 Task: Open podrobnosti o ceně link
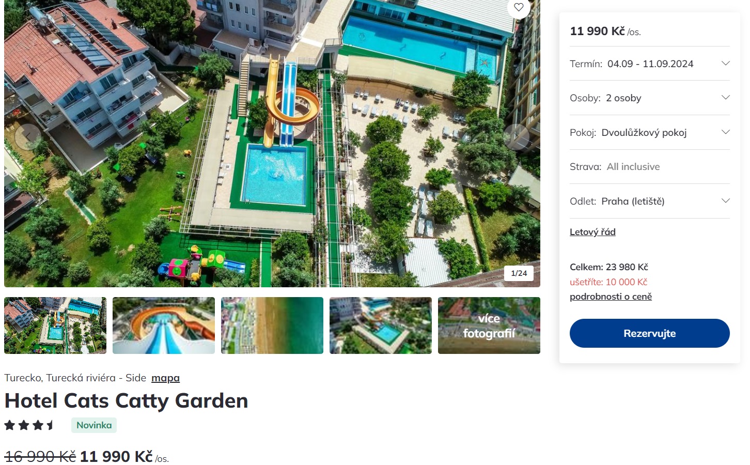pos(611,297)
